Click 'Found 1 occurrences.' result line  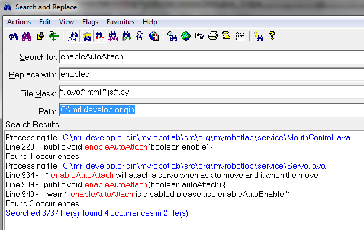(x=43, y=157)
